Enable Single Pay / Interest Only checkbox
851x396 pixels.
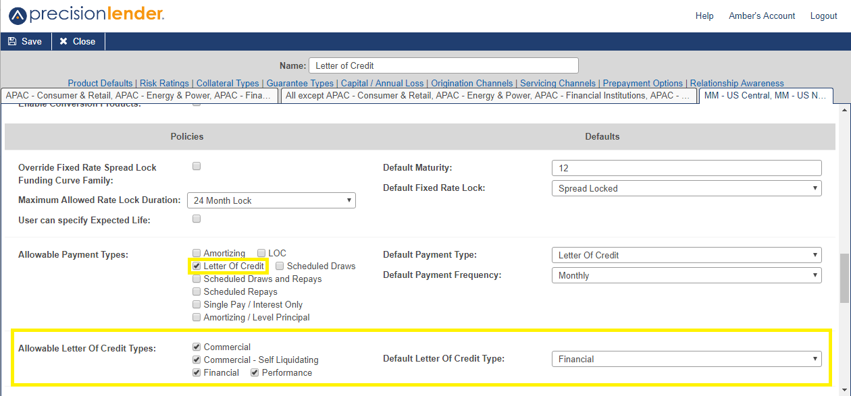pyautogui.click(x=197, y=304)
